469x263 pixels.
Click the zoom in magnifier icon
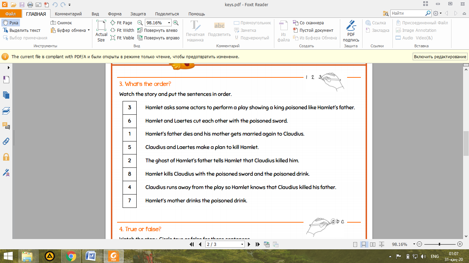[x=176, y=23]
